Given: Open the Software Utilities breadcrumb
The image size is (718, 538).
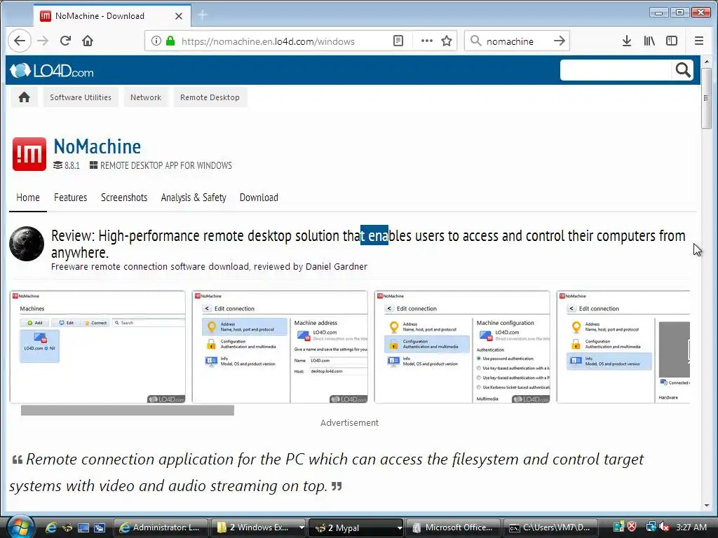Looking at the screenshot, I should [81, 97].
